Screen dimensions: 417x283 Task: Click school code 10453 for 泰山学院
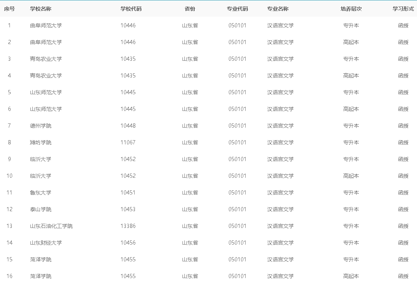tap(128, 209)
